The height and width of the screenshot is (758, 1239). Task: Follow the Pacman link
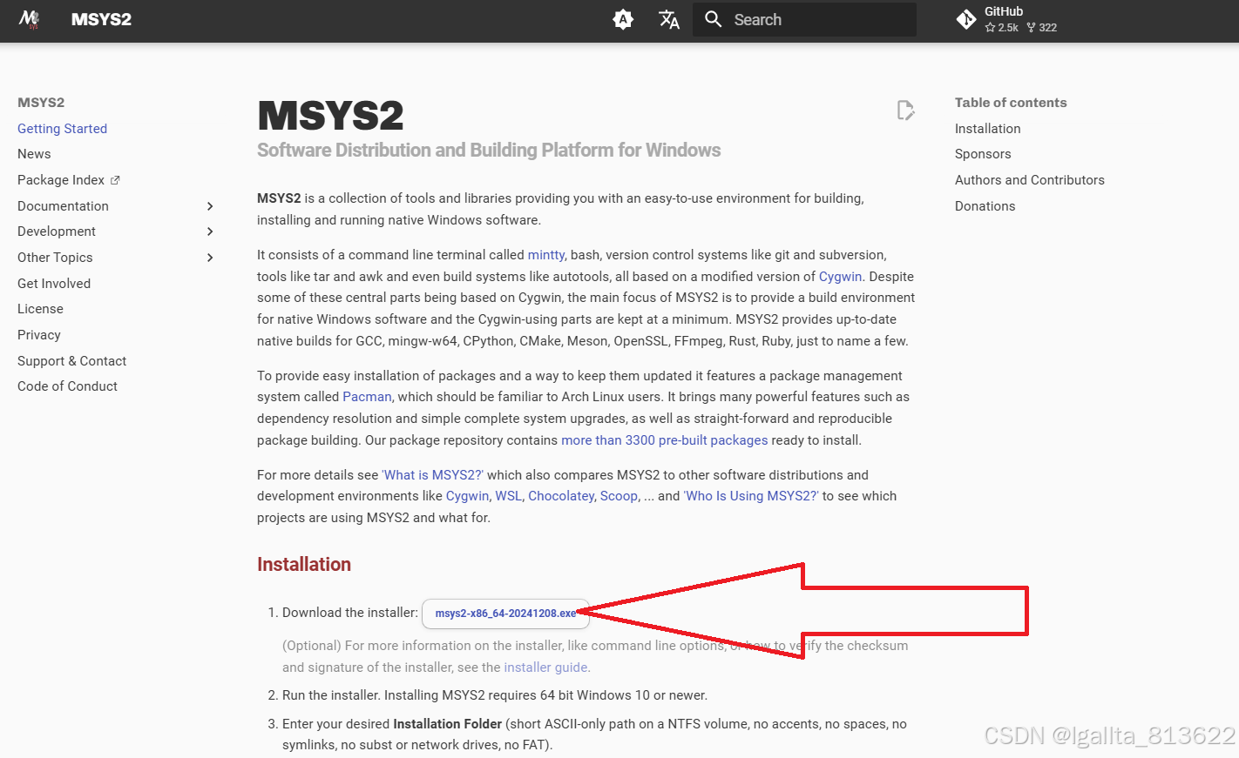tap(367, 397)
